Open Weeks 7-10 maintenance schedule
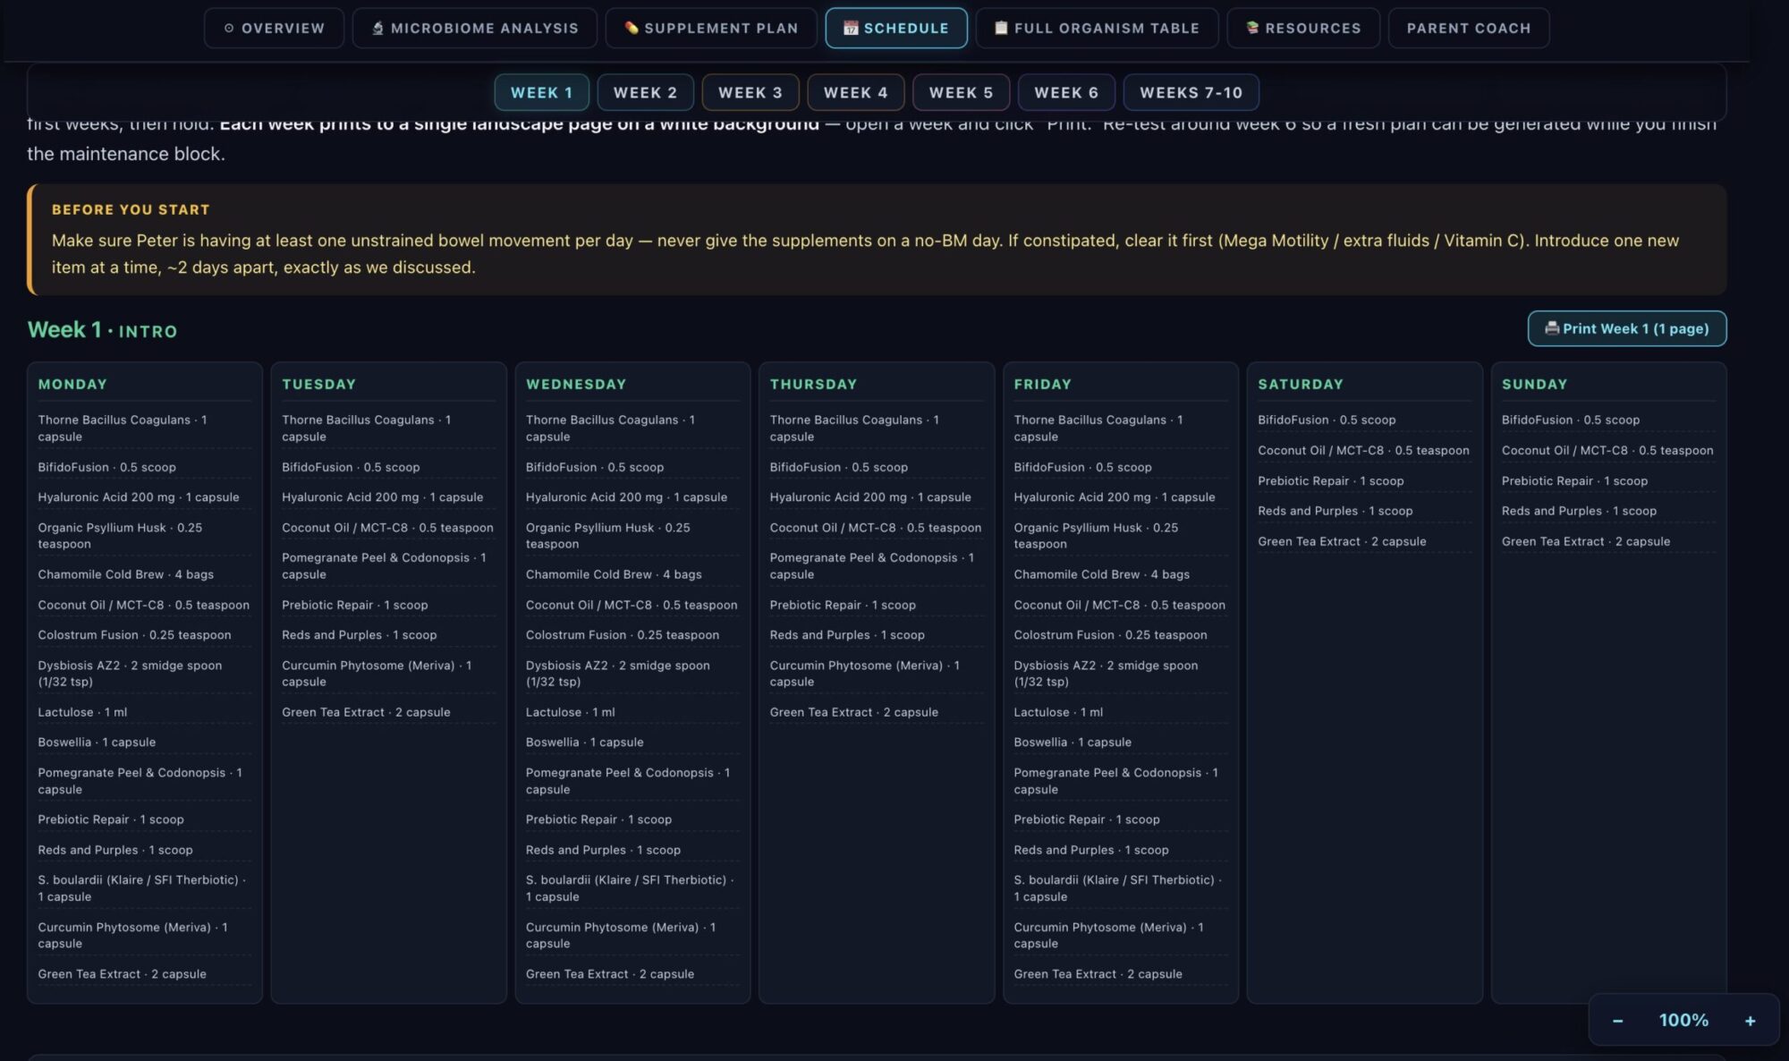This screenshot has height=1061, width=1789. coord(1191,92)
